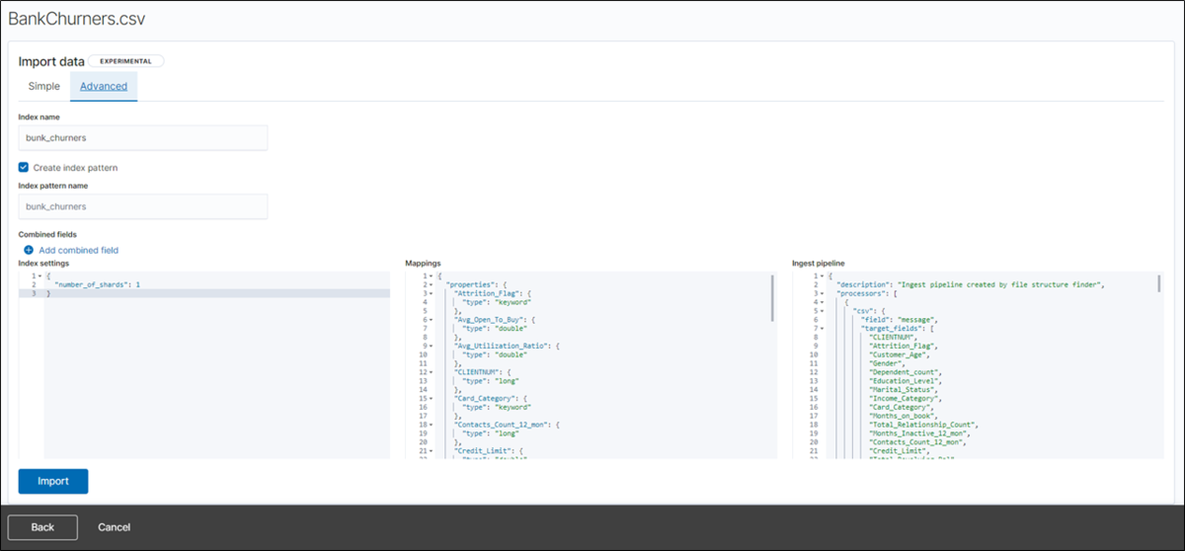Screen dimensions: 1185x551
Task: Click the Import data heading
Action: click(x=51, y=61)
